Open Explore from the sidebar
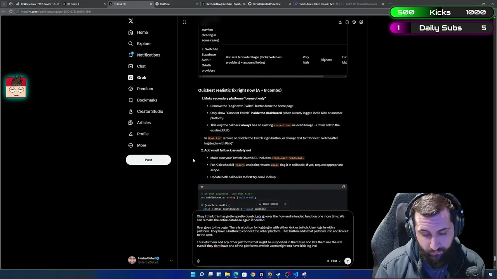 (139, 44)
